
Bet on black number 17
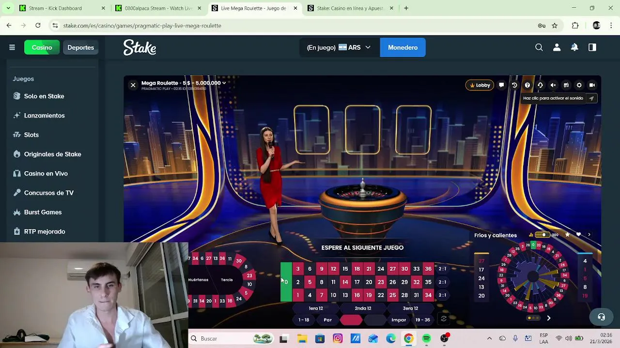(357, 282)
